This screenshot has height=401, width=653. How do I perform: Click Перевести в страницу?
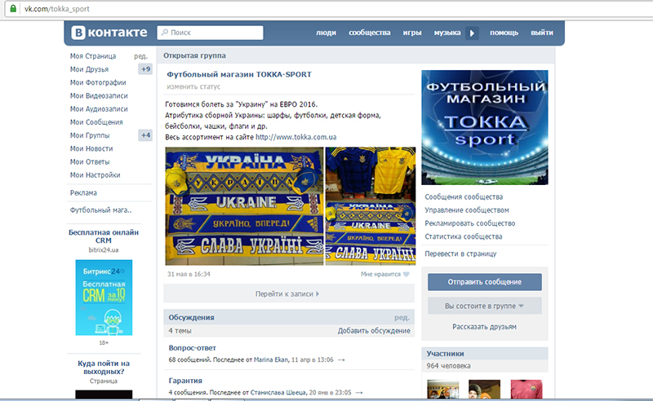click(x=460, y=253)
